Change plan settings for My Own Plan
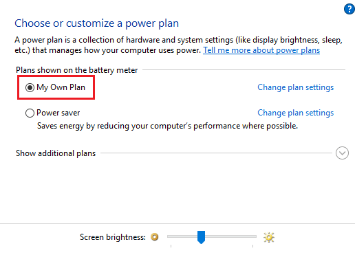 point(295,87)
